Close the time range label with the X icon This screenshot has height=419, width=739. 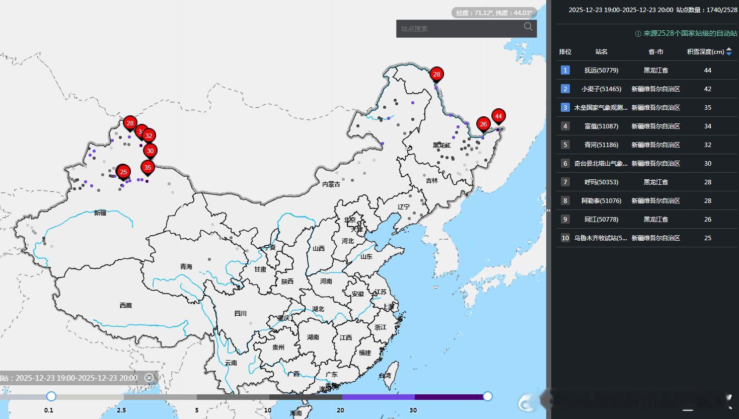(x=149, y=378)
